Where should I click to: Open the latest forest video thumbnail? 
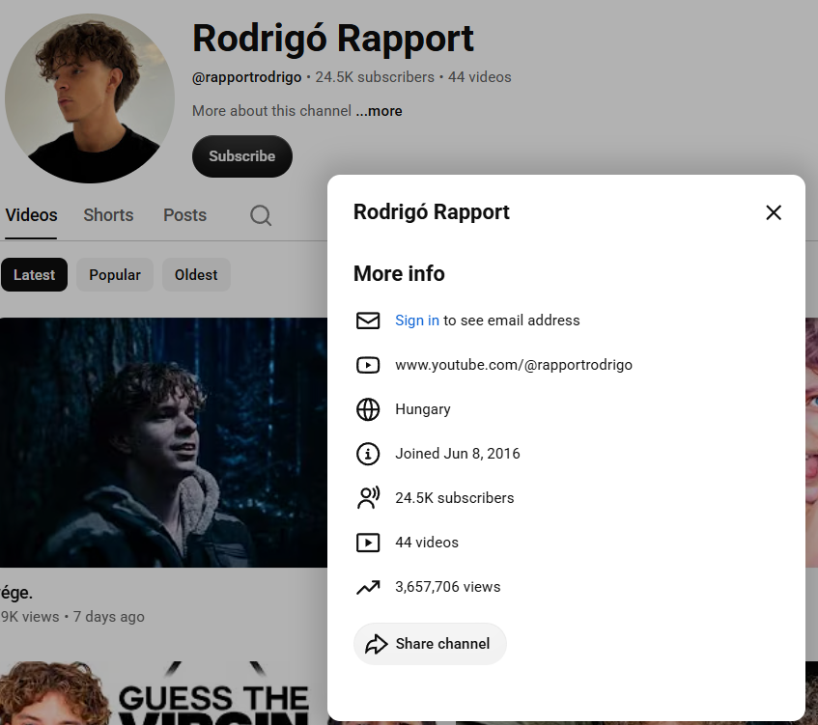pyautogui.click(x=163, y=442)
